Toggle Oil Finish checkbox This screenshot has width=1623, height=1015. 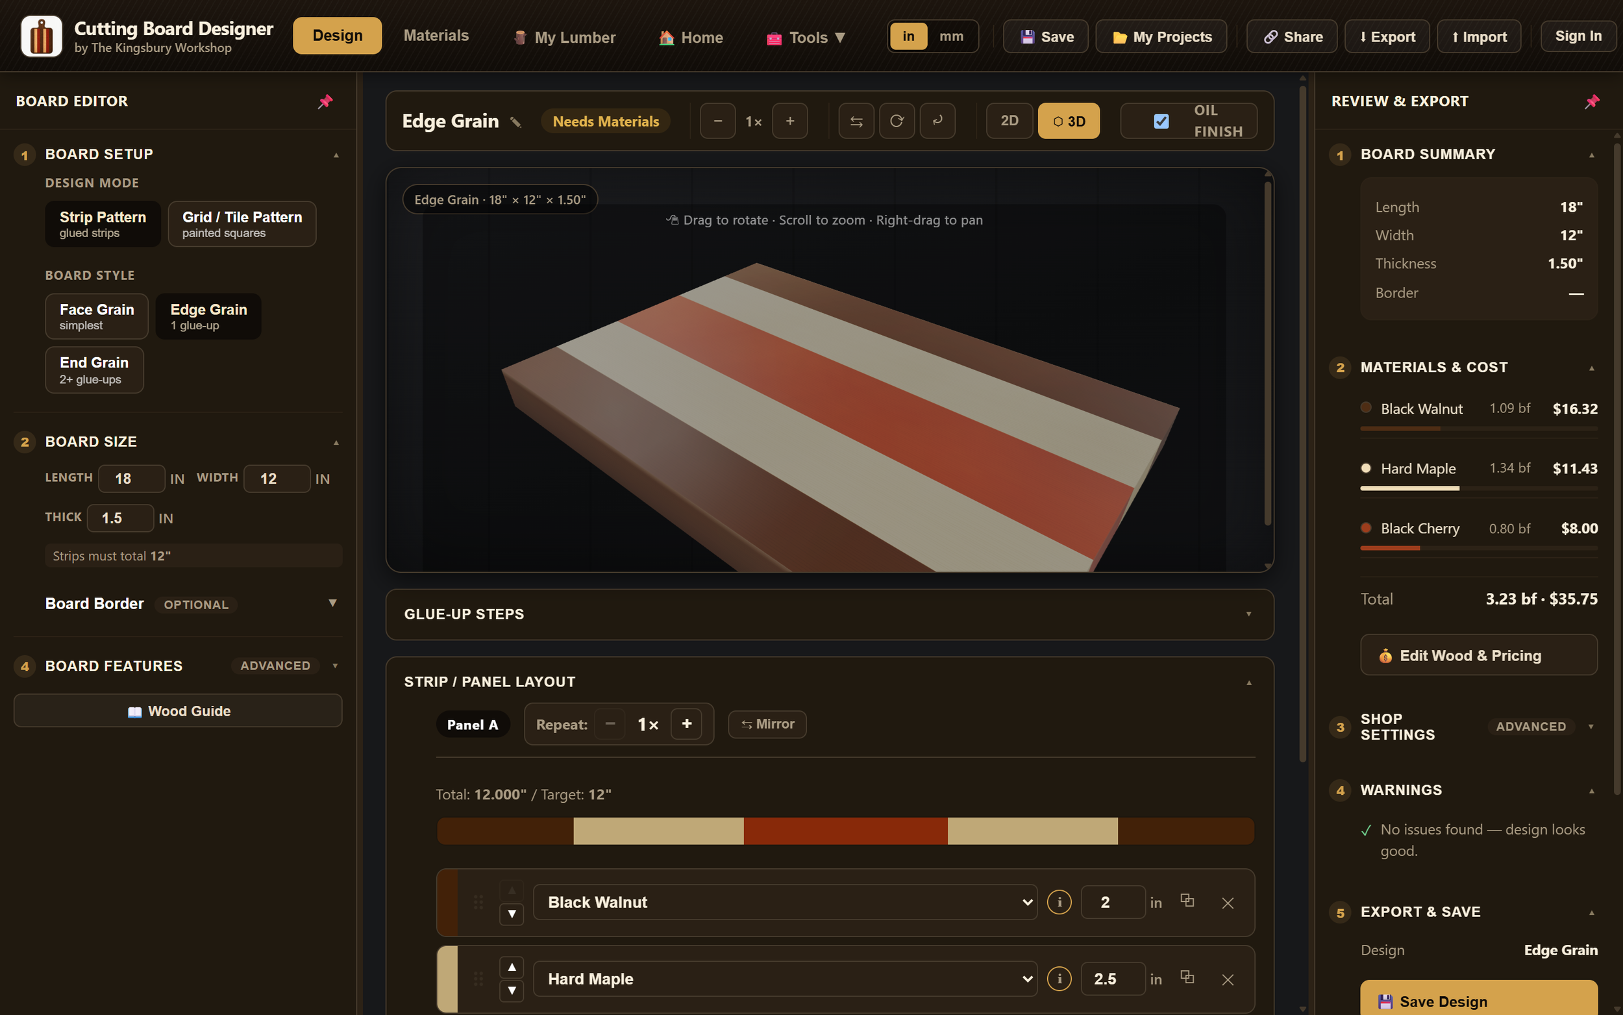pos(1161,121)
